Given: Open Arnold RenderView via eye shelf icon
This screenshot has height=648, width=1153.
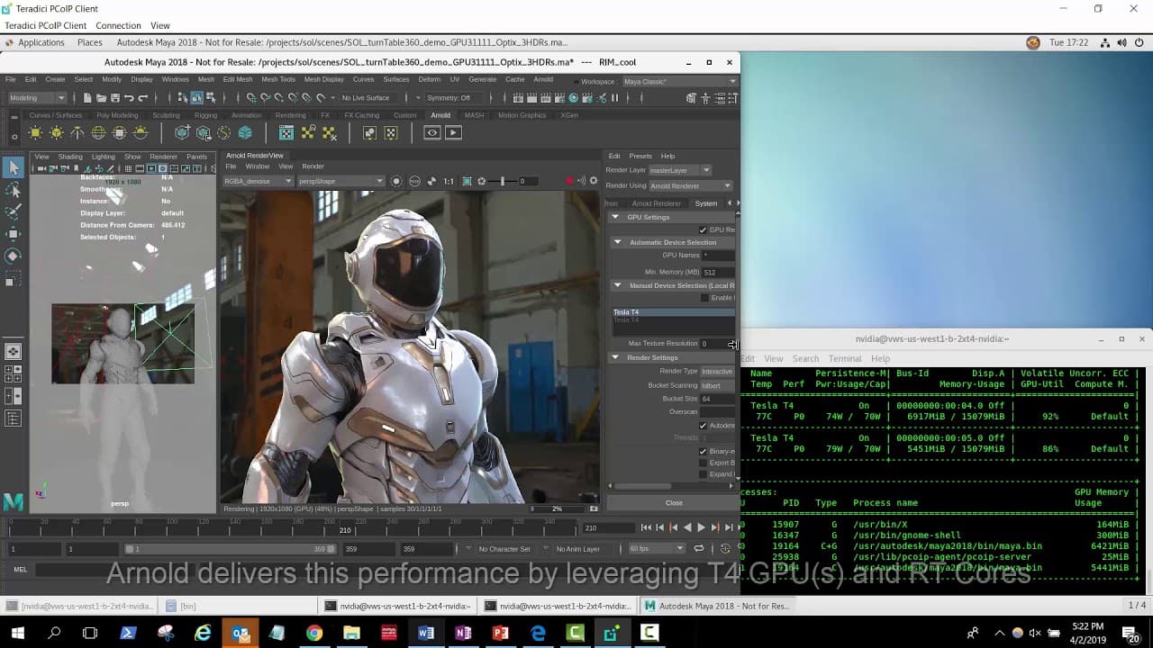Looking at the screenshot, I should [432, 133].
